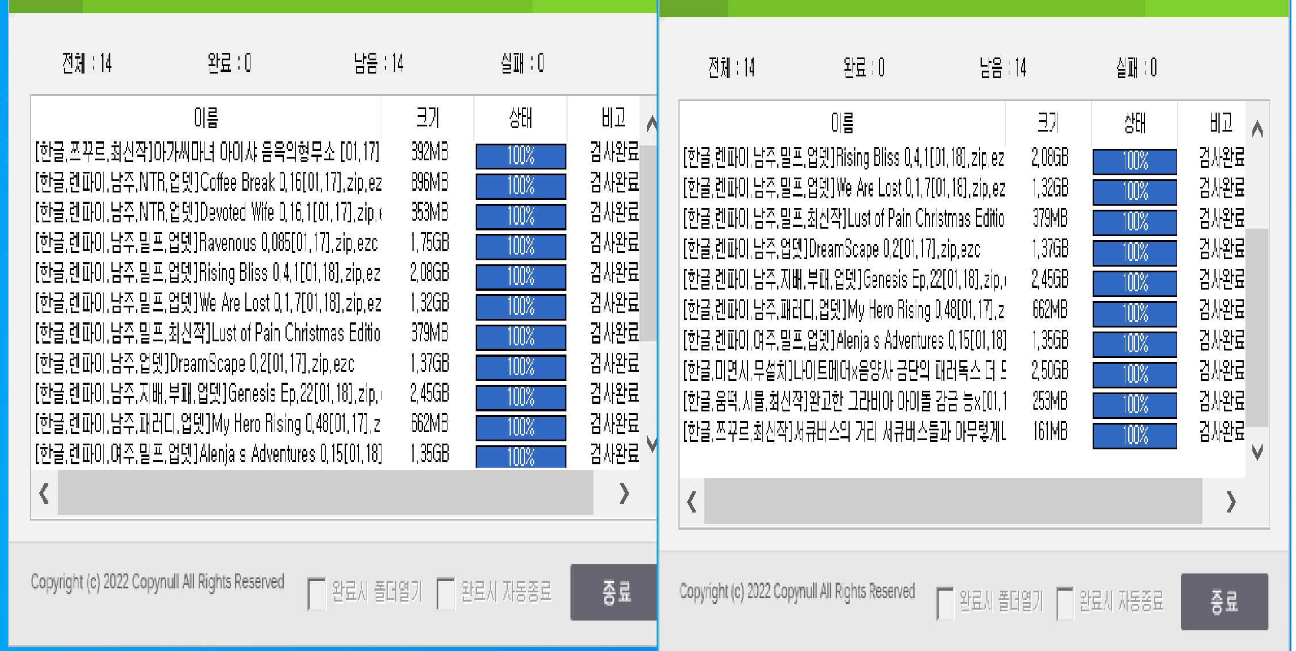Click scroll right arrow in left window

[624, 494]
